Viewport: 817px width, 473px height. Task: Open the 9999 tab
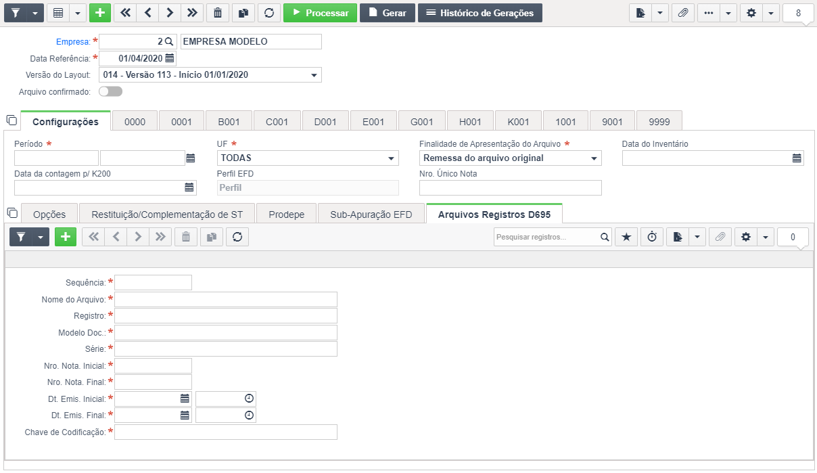tap(659, 122)
